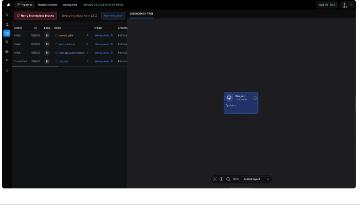Screen dimensions: 360x205
Task: Open Ask AI assistant
Action: (327, 5)
